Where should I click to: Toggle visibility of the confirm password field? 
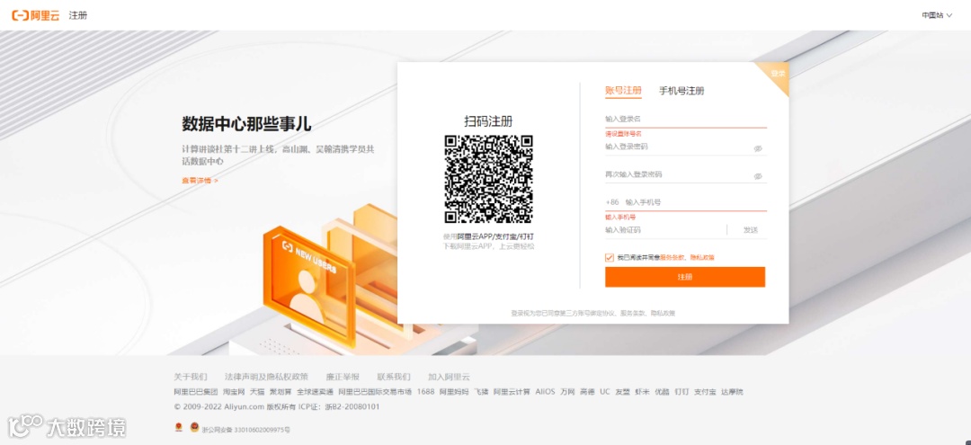click(x=757, y=176)
